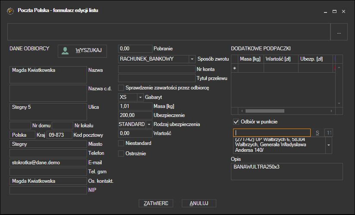Click the Ubezpieczenie field 200,00
355x215 pixels.
(135, 115)
